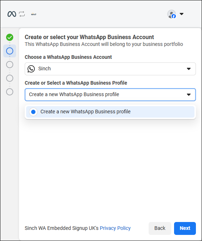This screenshot has width=202, height=241.
Task: Go to the completed green checkmark step
Action: 10,37
